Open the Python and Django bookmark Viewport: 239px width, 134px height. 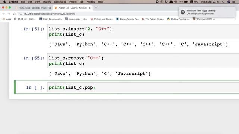(102, 19)
